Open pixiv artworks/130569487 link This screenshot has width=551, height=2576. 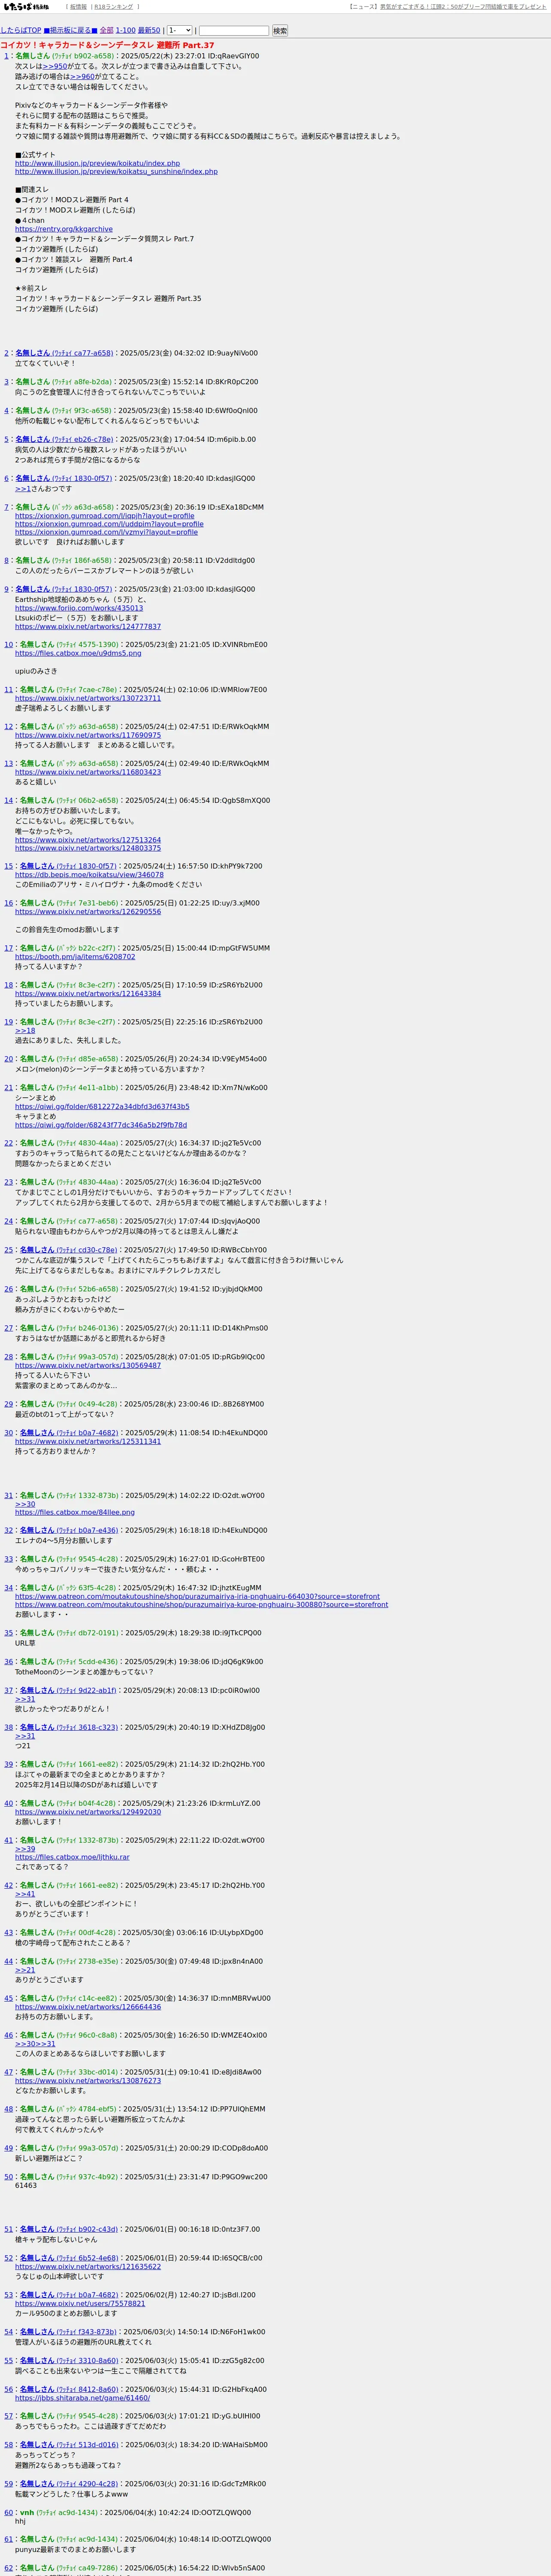pyautogui.click(x=88, y=1366)
